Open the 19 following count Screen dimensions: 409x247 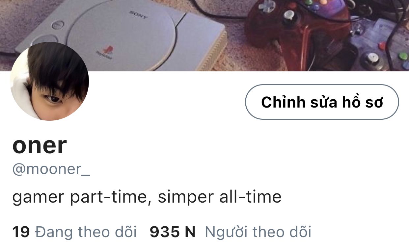tap(21, 232)
